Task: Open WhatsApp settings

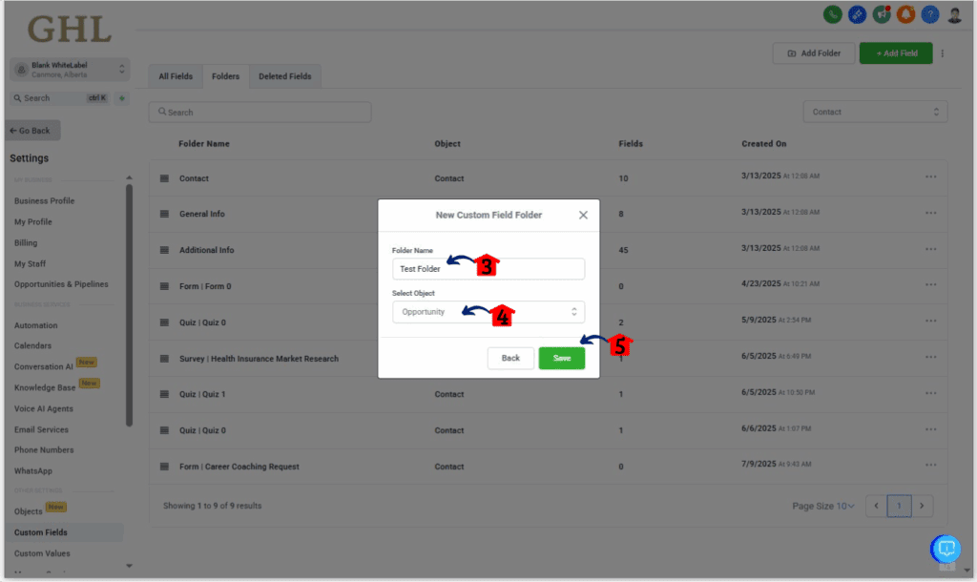Action: click(33, 471)
